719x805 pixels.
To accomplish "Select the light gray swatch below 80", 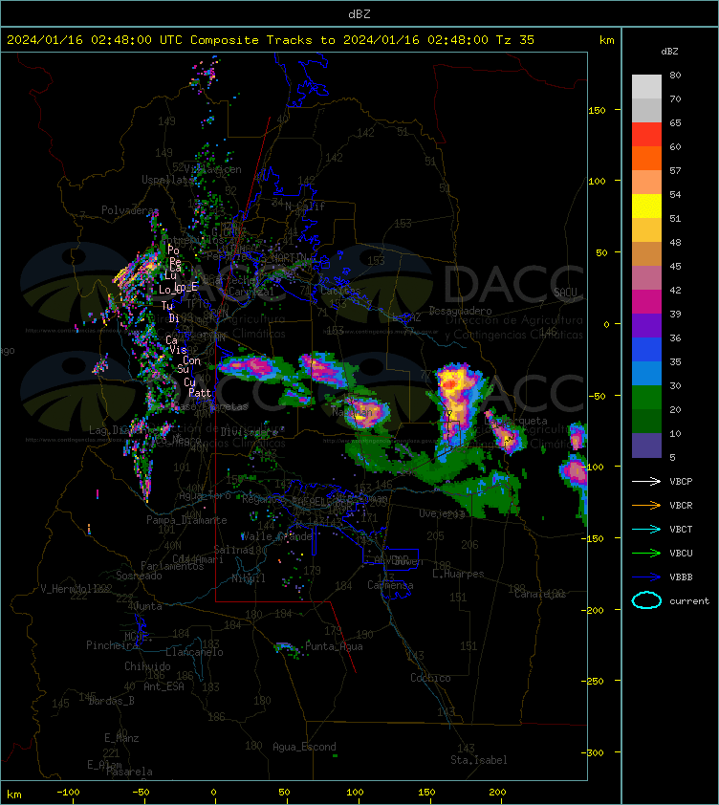I will tap(646, 87).
